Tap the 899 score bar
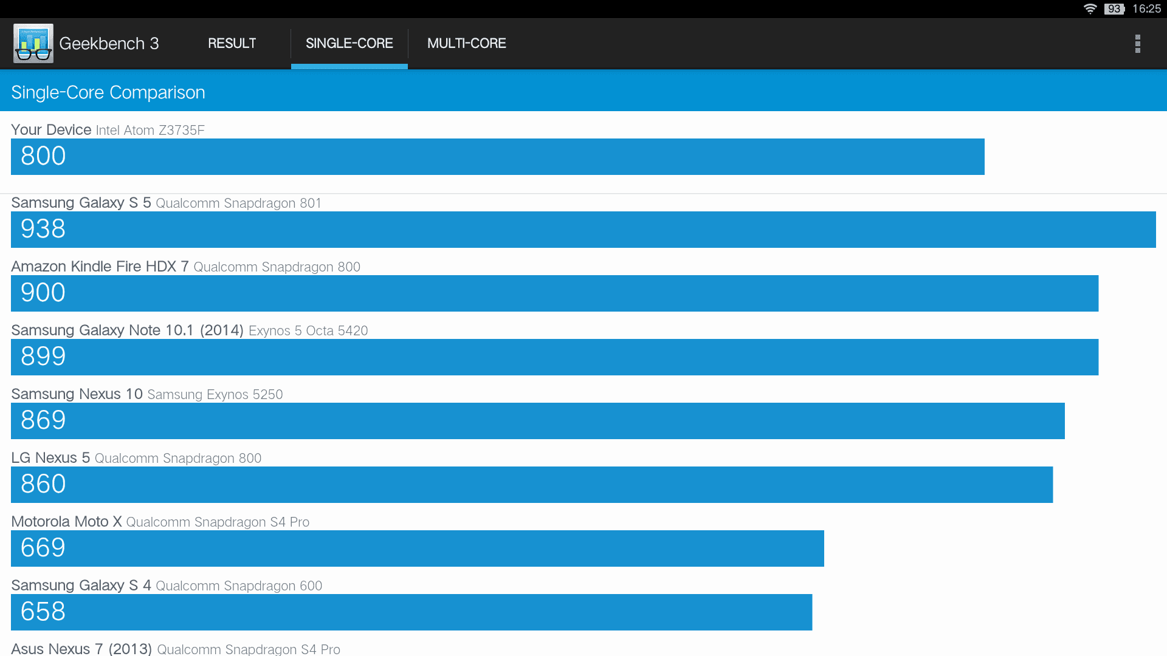This screenshot has width=1167, height=656. [554, 357]
